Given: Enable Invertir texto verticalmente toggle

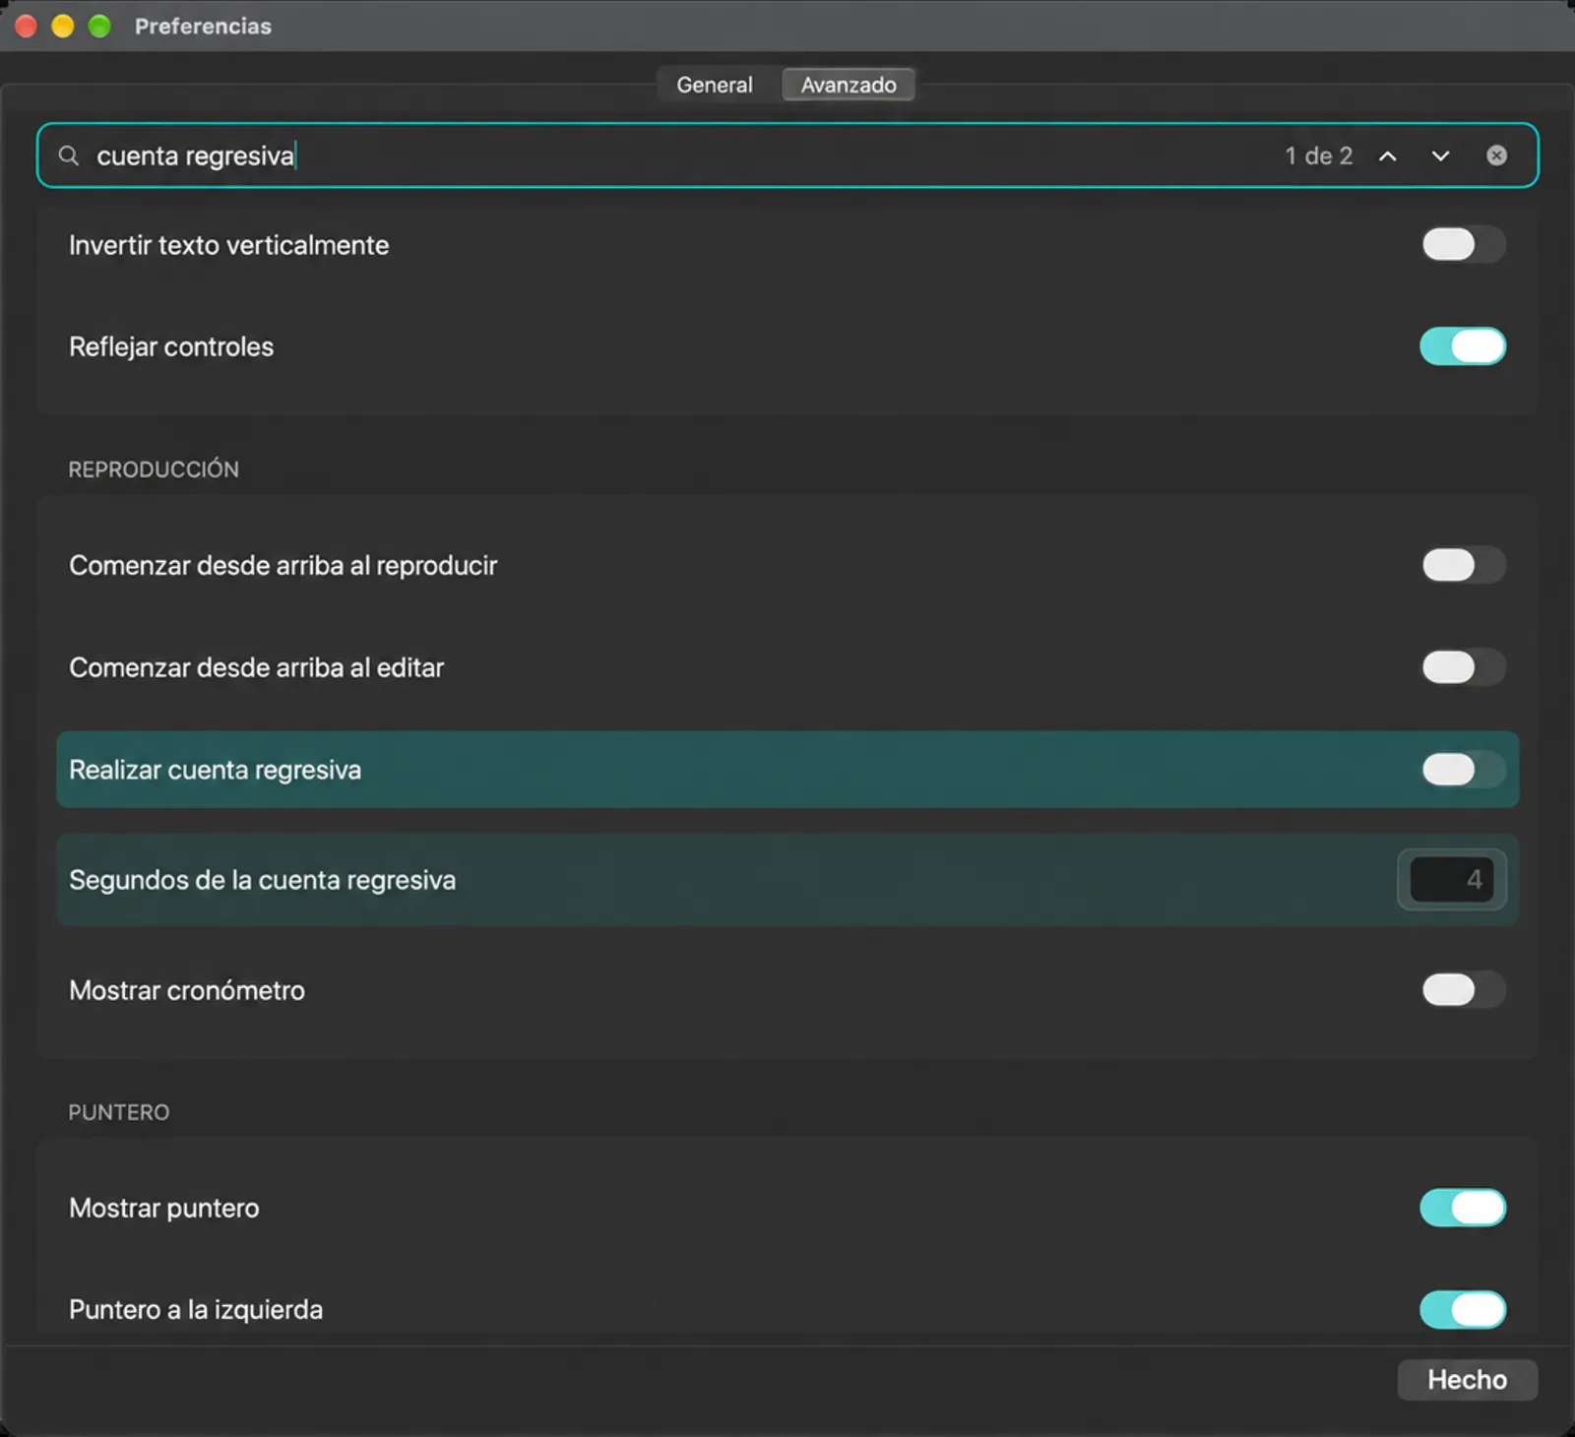Looking at the screenshot, I should pyautogui.click(x=1463, y=244).
